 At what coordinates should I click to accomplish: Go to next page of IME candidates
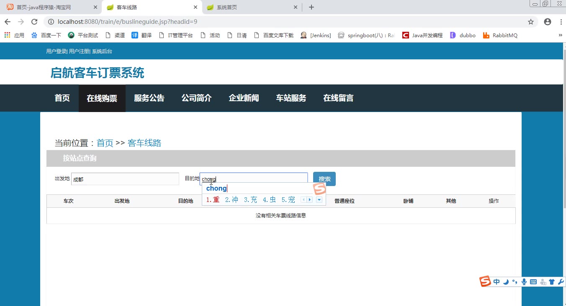(x=310, y=200)
